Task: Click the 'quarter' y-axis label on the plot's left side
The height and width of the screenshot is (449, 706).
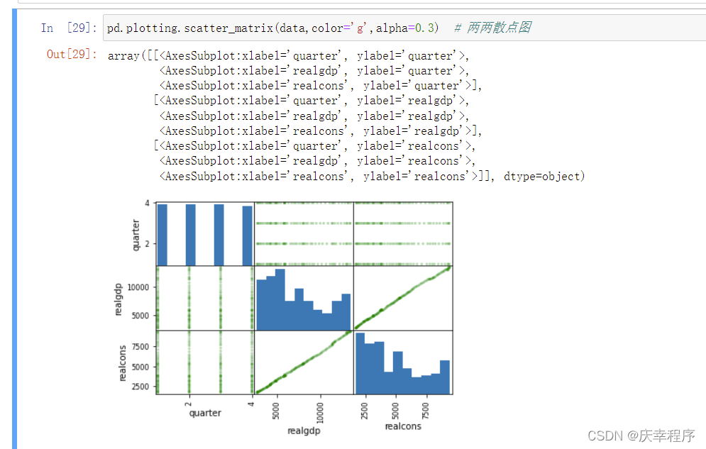Action: [x=136, y=235]
